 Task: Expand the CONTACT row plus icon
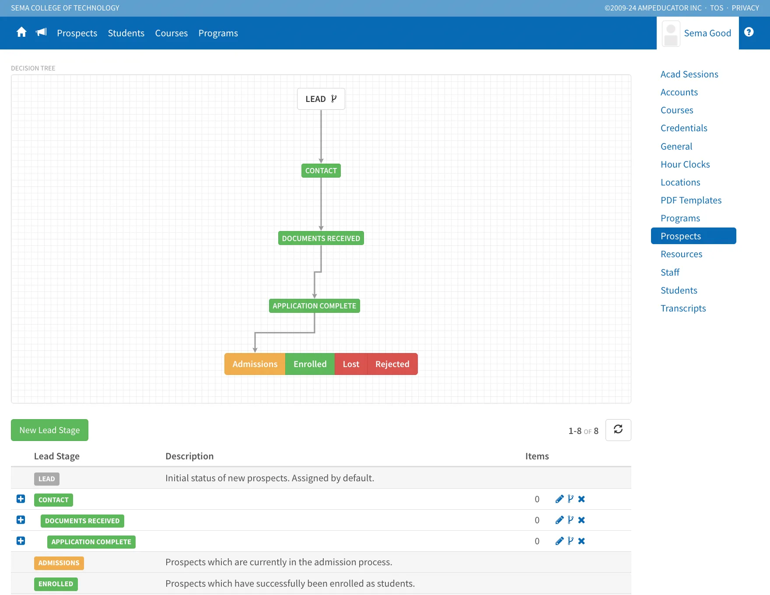tap(21, 499)
